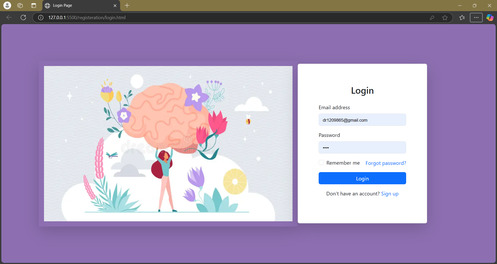Open the favorites list

[x=462, y=18]
